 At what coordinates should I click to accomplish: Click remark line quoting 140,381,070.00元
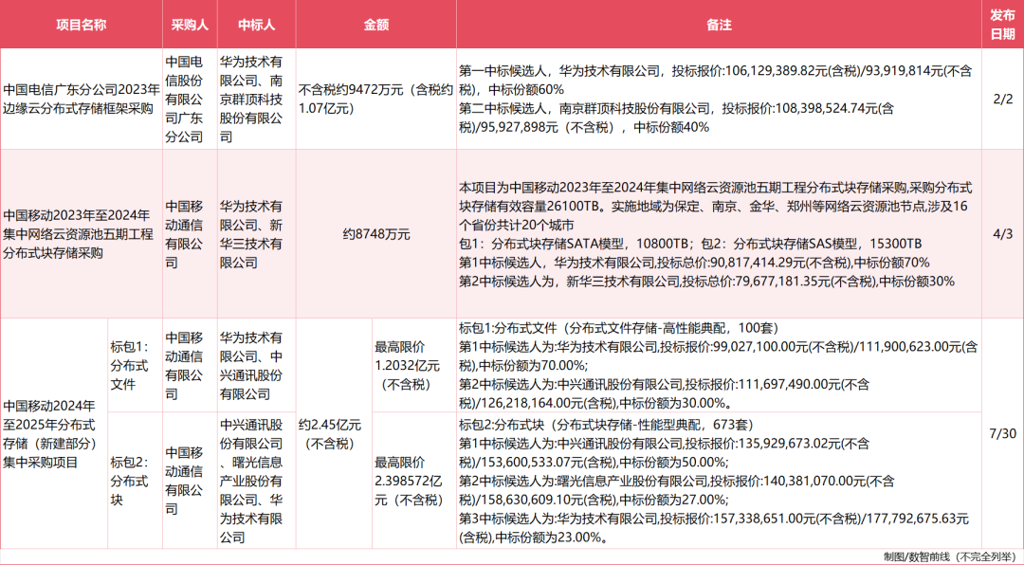pyautogui.click(x=677, y=490)
